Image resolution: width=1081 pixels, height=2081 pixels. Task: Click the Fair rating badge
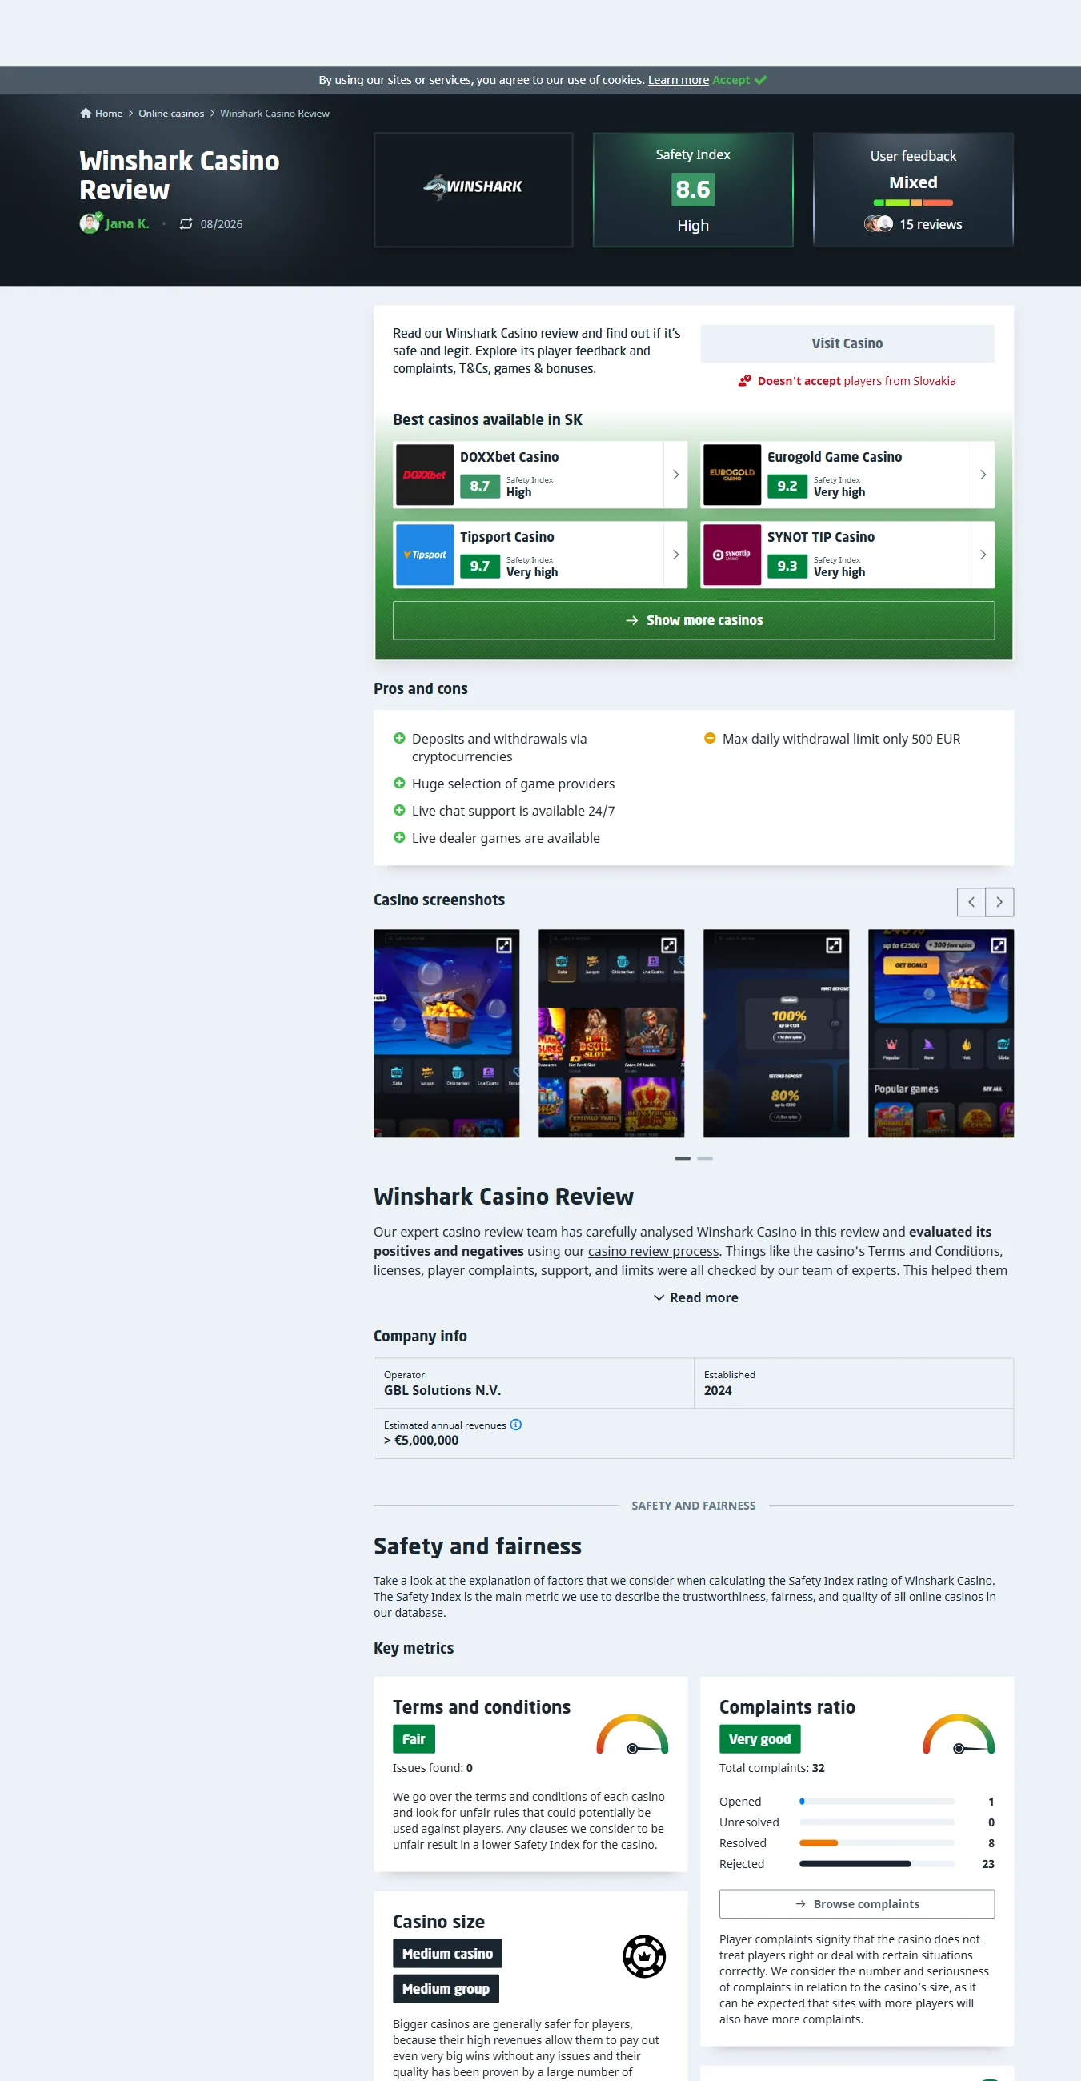[414, 1739]
